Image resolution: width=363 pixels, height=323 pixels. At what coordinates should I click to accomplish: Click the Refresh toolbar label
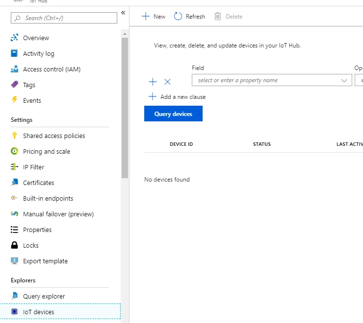pyautogui.click(x=195, y=17)
